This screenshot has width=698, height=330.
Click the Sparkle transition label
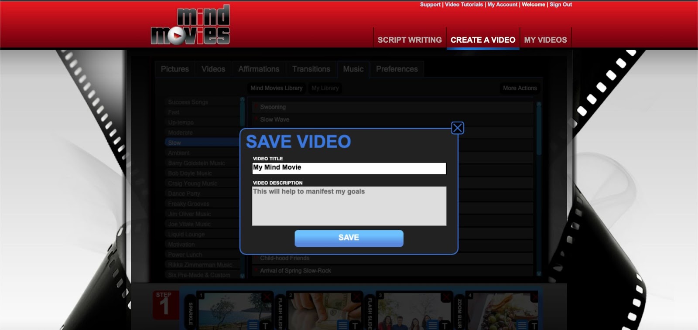tap(191, 313)
